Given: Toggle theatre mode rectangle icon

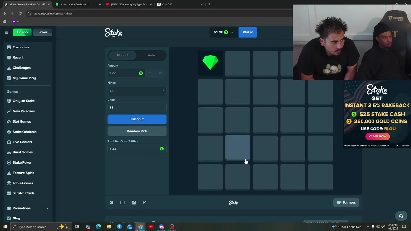Looking at the screenshot, I should click(x=122, y=202).
